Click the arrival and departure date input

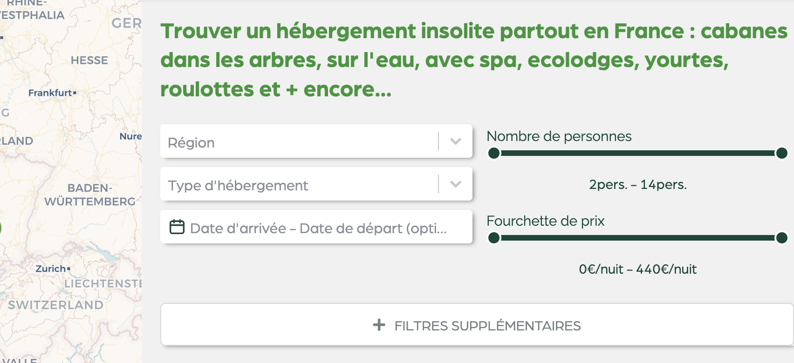(x=318, y=228)
